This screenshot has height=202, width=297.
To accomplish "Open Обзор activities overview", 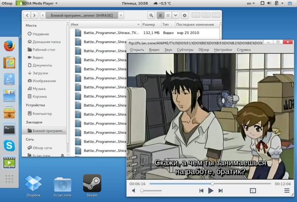I will (x=7, y=3).
